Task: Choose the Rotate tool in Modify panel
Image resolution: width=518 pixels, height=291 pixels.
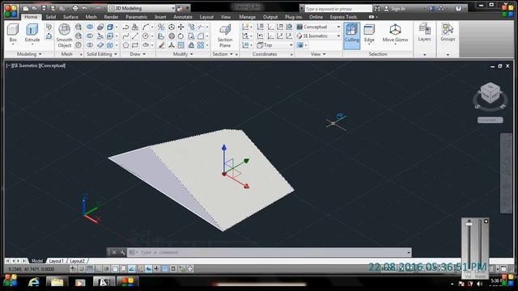Action: pyautogui.click(x=181, y=36)
